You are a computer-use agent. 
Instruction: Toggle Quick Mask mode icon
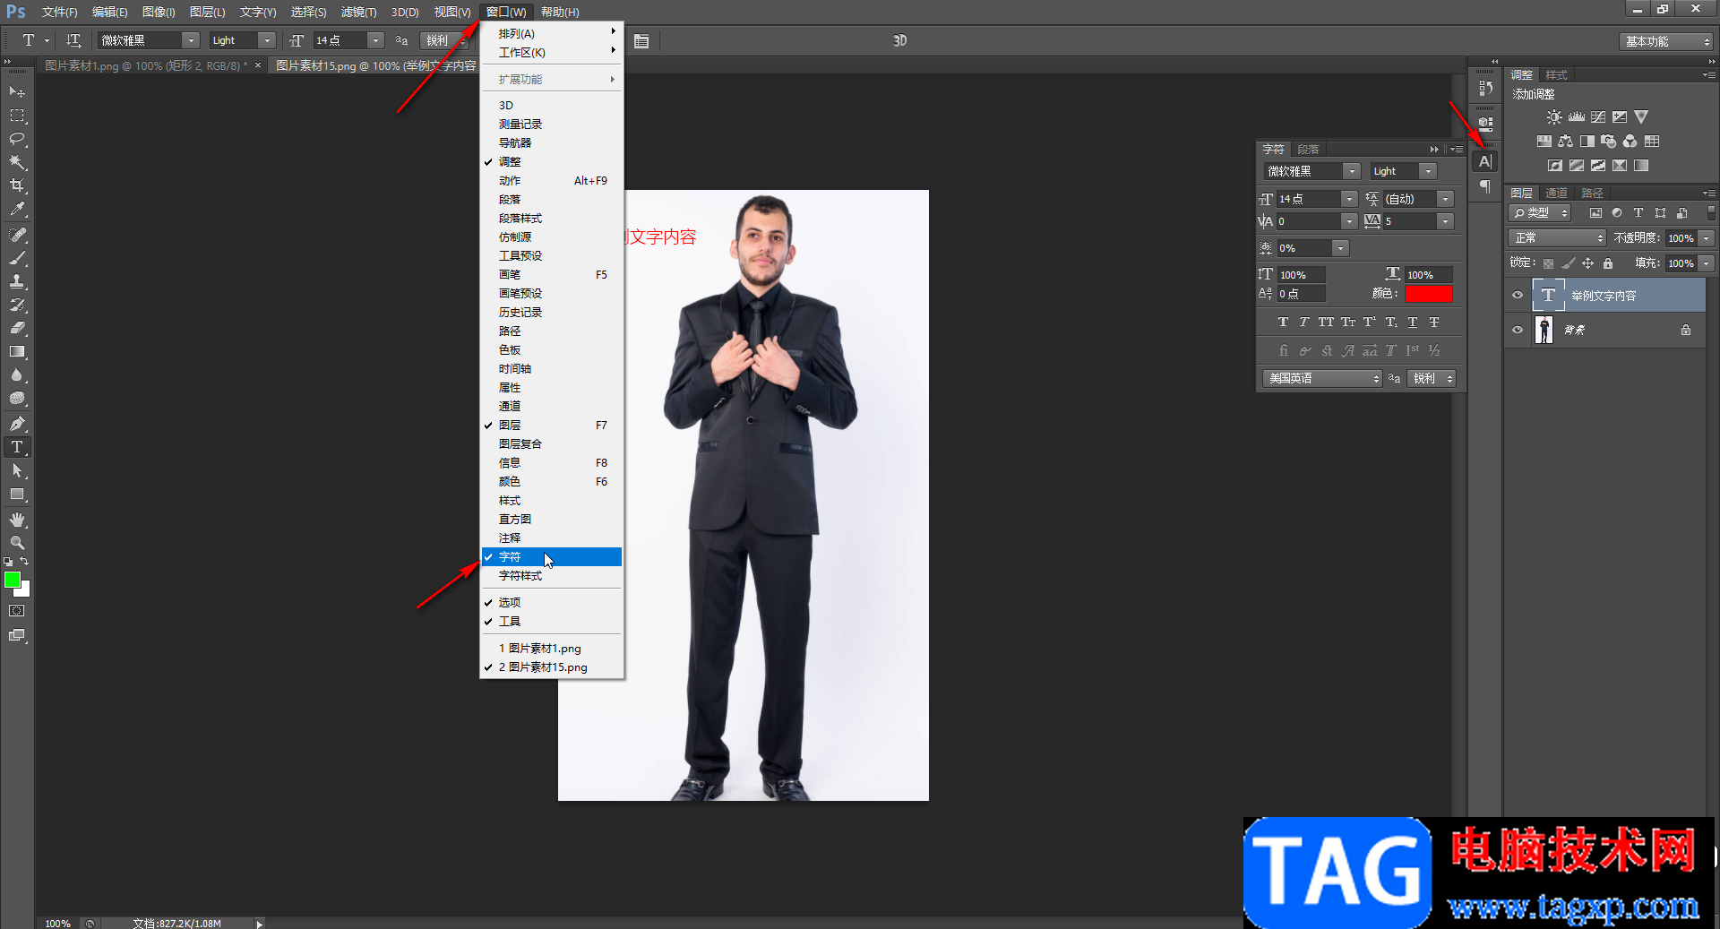17,611
